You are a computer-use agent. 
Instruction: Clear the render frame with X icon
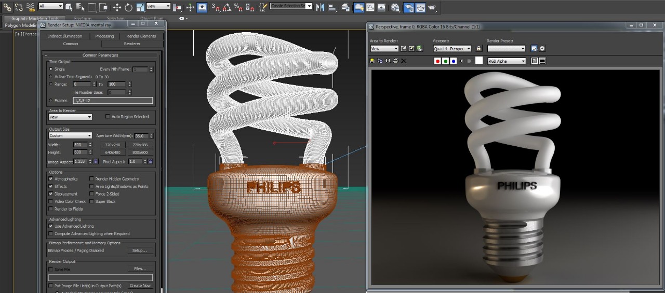click(x=404, y=61)
